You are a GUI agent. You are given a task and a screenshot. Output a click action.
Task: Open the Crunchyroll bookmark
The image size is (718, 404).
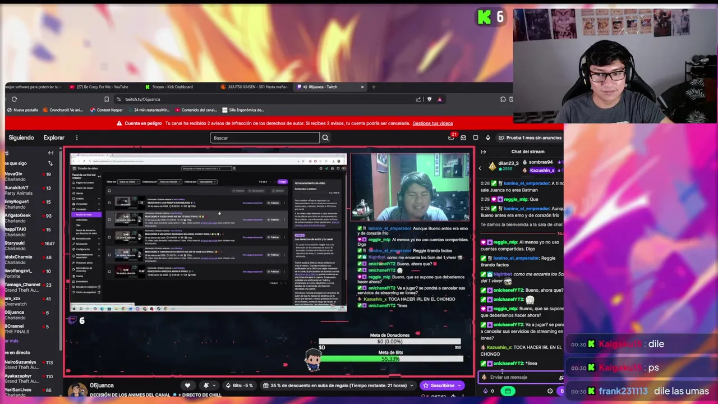(63, 110)
